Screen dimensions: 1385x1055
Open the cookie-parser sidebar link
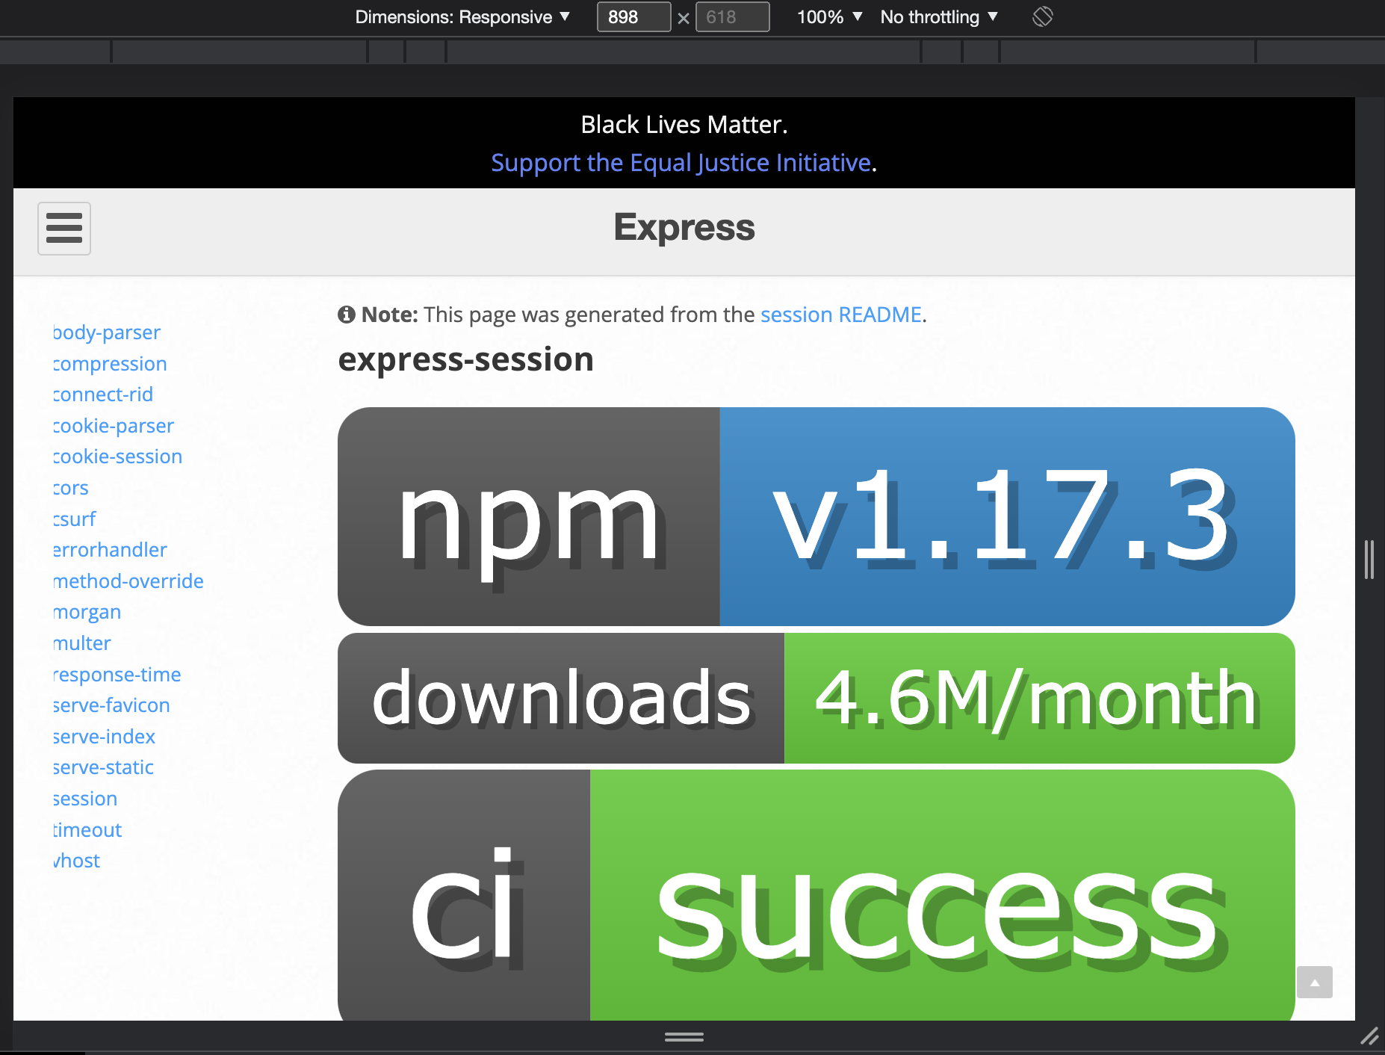[x=112, y=425]
